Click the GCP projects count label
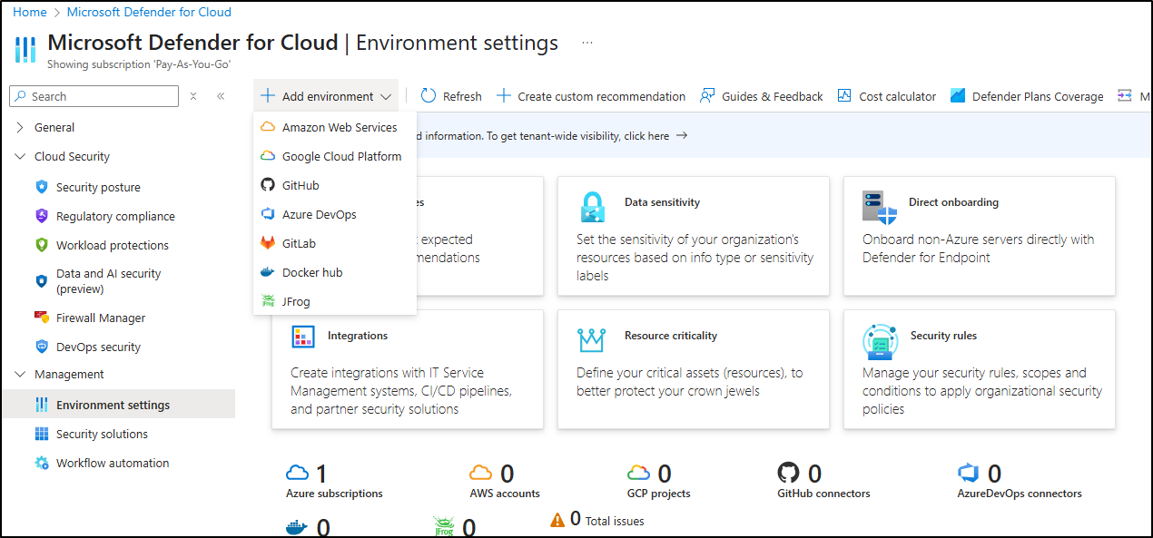Image resolution: width=1153 pixels, height=538 pixels. (659, 494)
